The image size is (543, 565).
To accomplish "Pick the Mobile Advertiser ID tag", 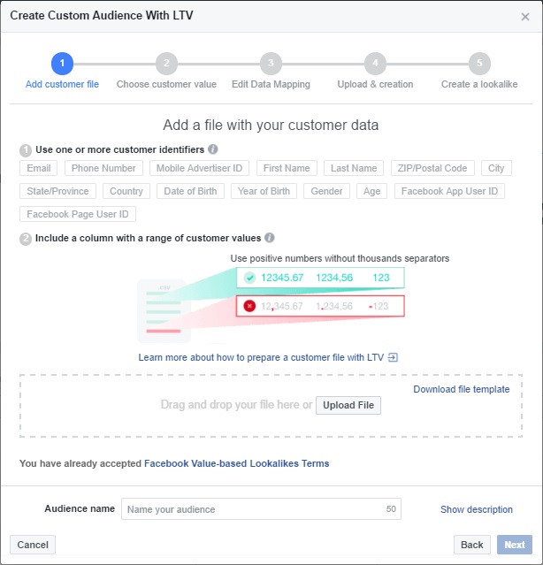I will pyautogui.click(x=199, y=168).
